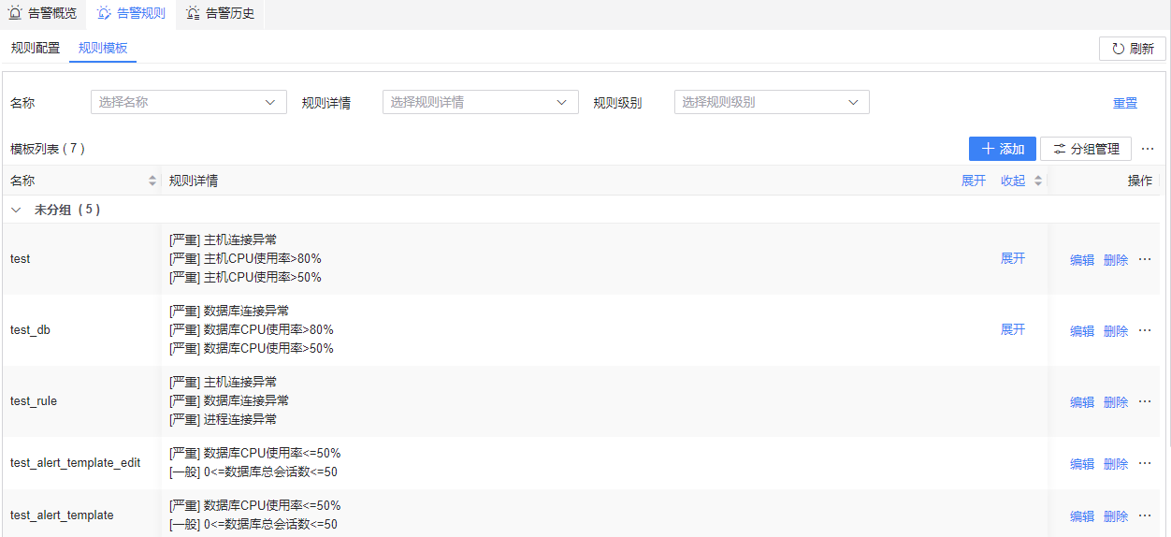Edit the test_alert_template template
The width and height of the screenshot is (1171, 537).
[1082, 516]
